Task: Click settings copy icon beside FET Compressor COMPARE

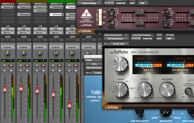Action: 139,39
